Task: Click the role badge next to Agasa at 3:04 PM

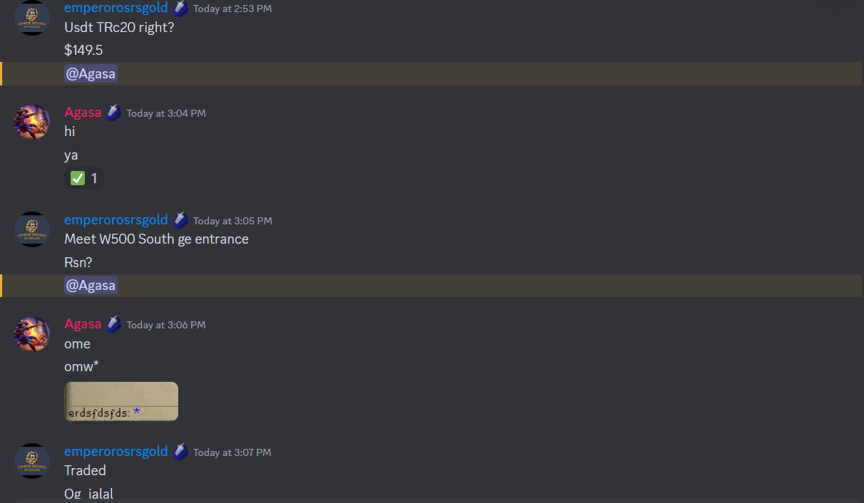Action: click(114, 113)
